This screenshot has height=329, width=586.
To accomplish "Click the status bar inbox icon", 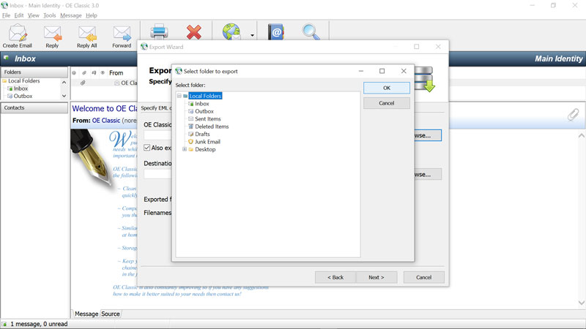I will pyautogui.click(x=4, y=324).
